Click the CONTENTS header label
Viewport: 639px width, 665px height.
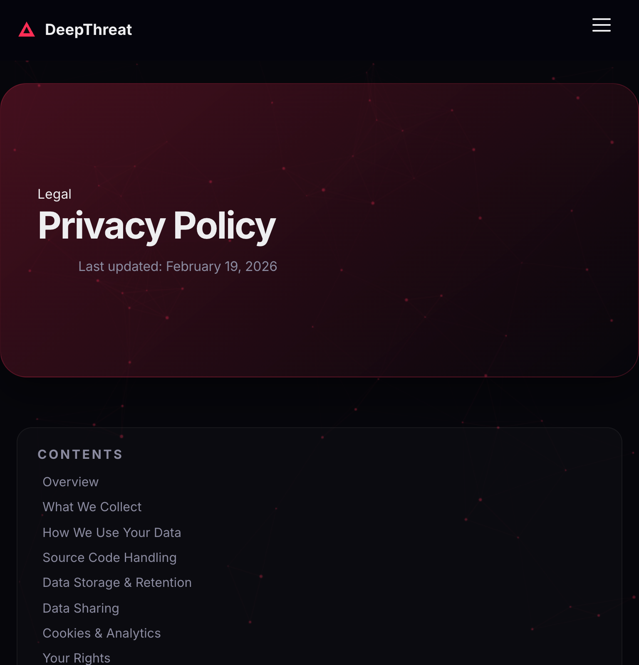(x=80, y=454)
